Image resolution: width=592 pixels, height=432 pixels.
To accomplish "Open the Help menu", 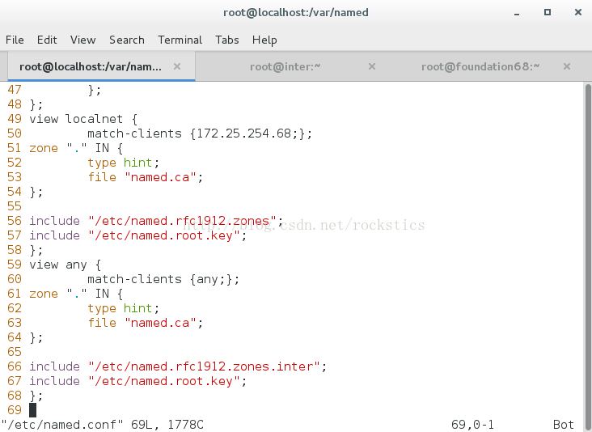I will [x=264, y=40].
